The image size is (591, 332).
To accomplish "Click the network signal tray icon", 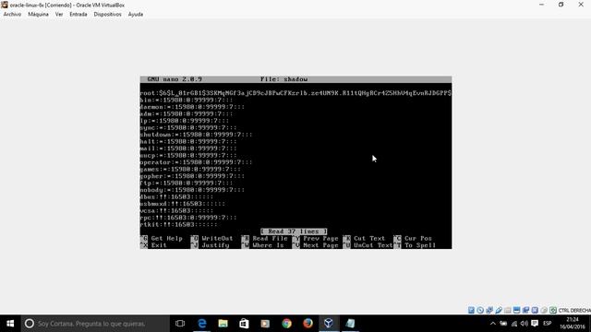I will click(514, 324).
